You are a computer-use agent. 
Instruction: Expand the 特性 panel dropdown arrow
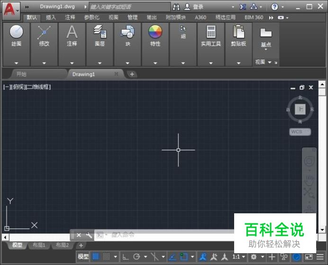155,63
